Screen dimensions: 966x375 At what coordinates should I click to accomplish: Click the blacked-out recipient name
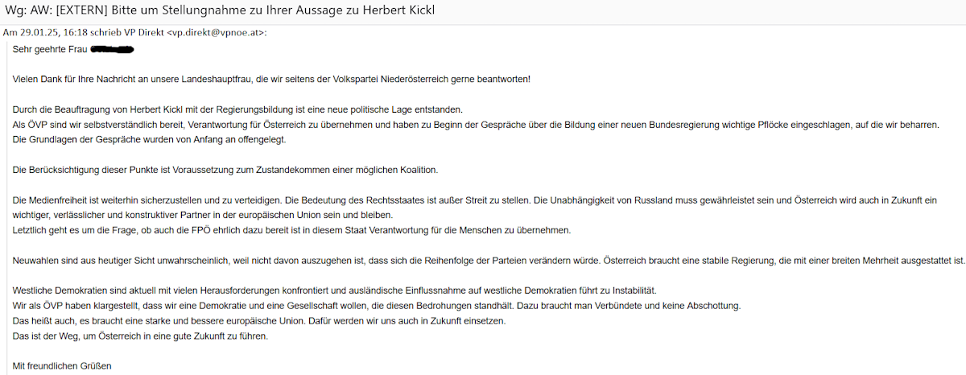pyautogui.click(x=111, y=50)
